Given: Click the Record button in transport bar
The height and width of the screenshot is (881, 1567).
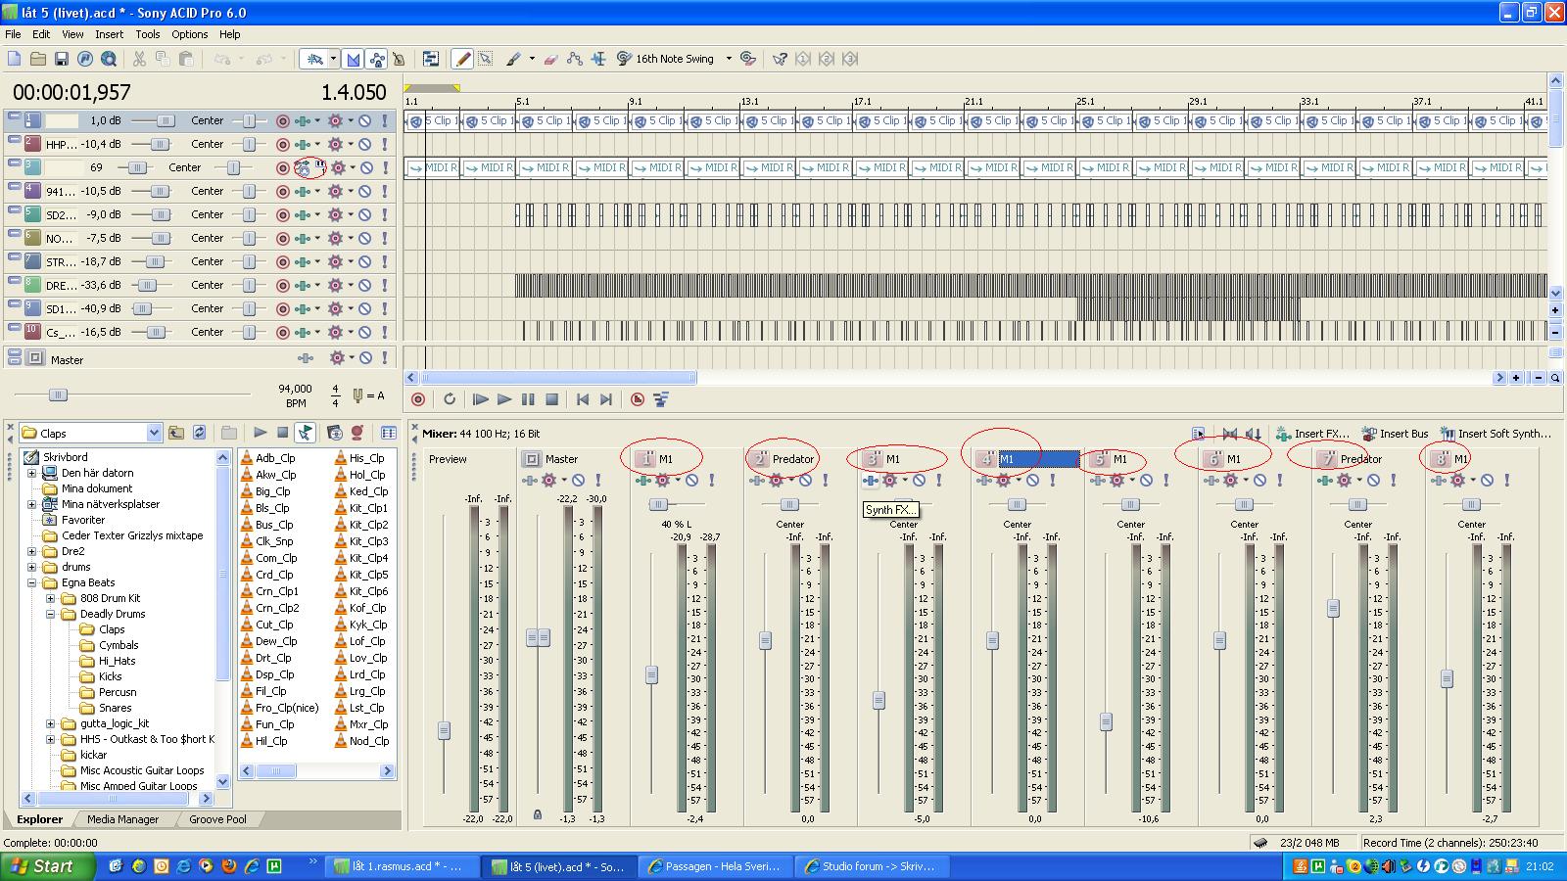Looking at the screenshot, I should (418, 399).
